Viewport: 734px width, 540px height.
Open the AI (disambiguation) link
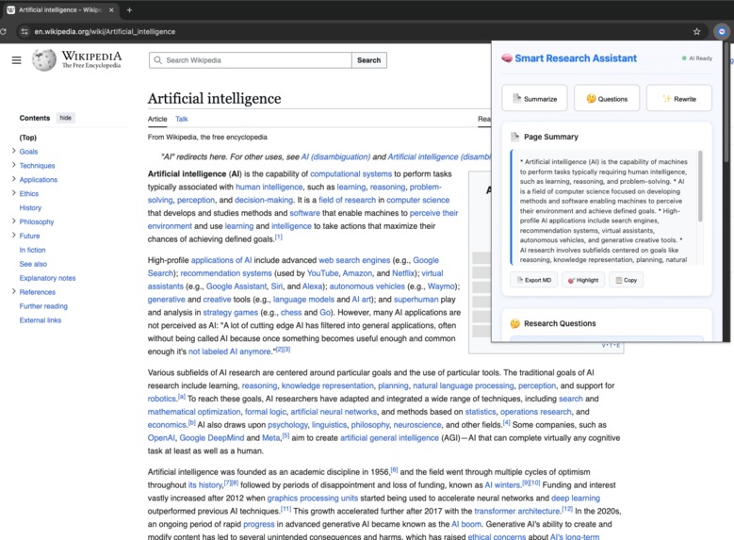[335, 156]
